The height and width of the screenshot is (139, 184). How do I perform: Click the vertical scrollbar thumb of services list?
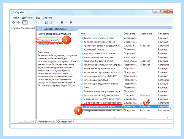[171, 108]
